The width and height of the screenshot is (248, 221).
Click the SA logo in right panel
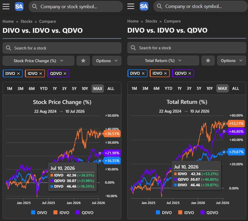tap(144, 6)
